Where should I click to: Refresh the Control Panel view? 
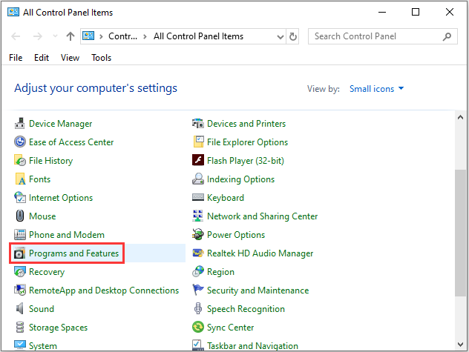(x=293, y=36)
